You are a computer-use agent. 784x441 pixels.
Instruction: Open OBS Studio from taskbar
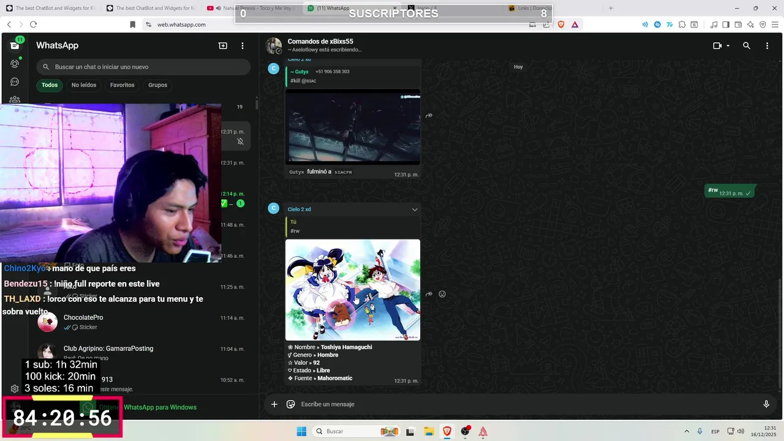pos(465,431)
